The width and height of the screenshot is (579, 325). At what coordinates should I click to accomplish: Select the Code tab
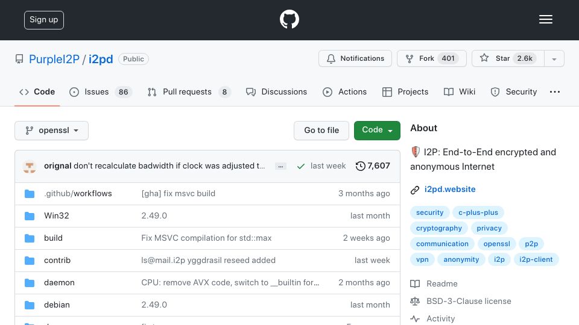pos(37,91)
